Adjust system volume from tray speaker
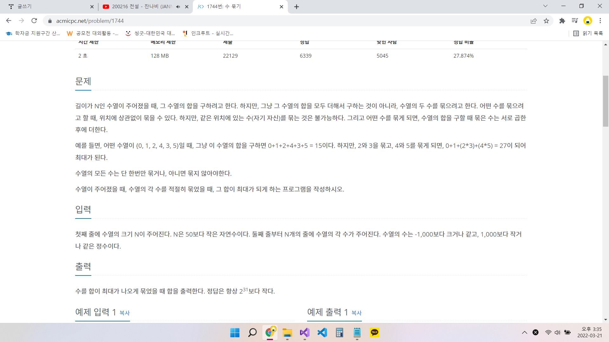The width and height of the screenshot is (609, 342). tap(557, 332)
